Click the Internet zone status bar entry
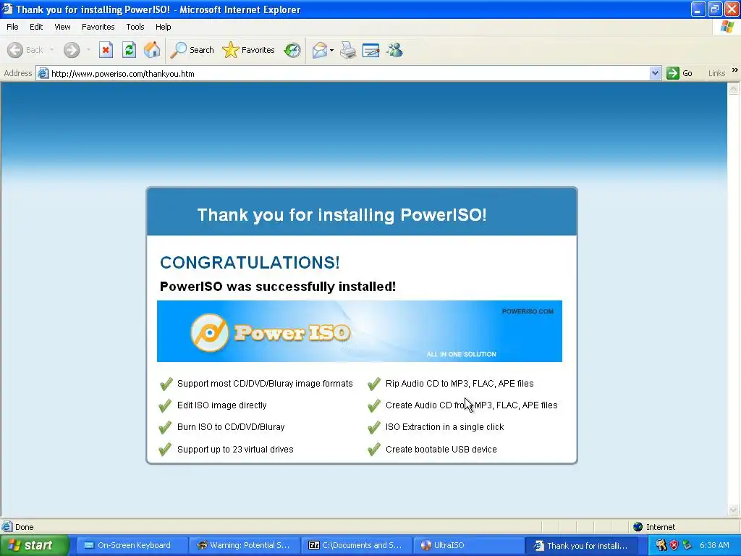Image resolution: width=741 pixels, height=556 pixels. click(x=654, y=527)
